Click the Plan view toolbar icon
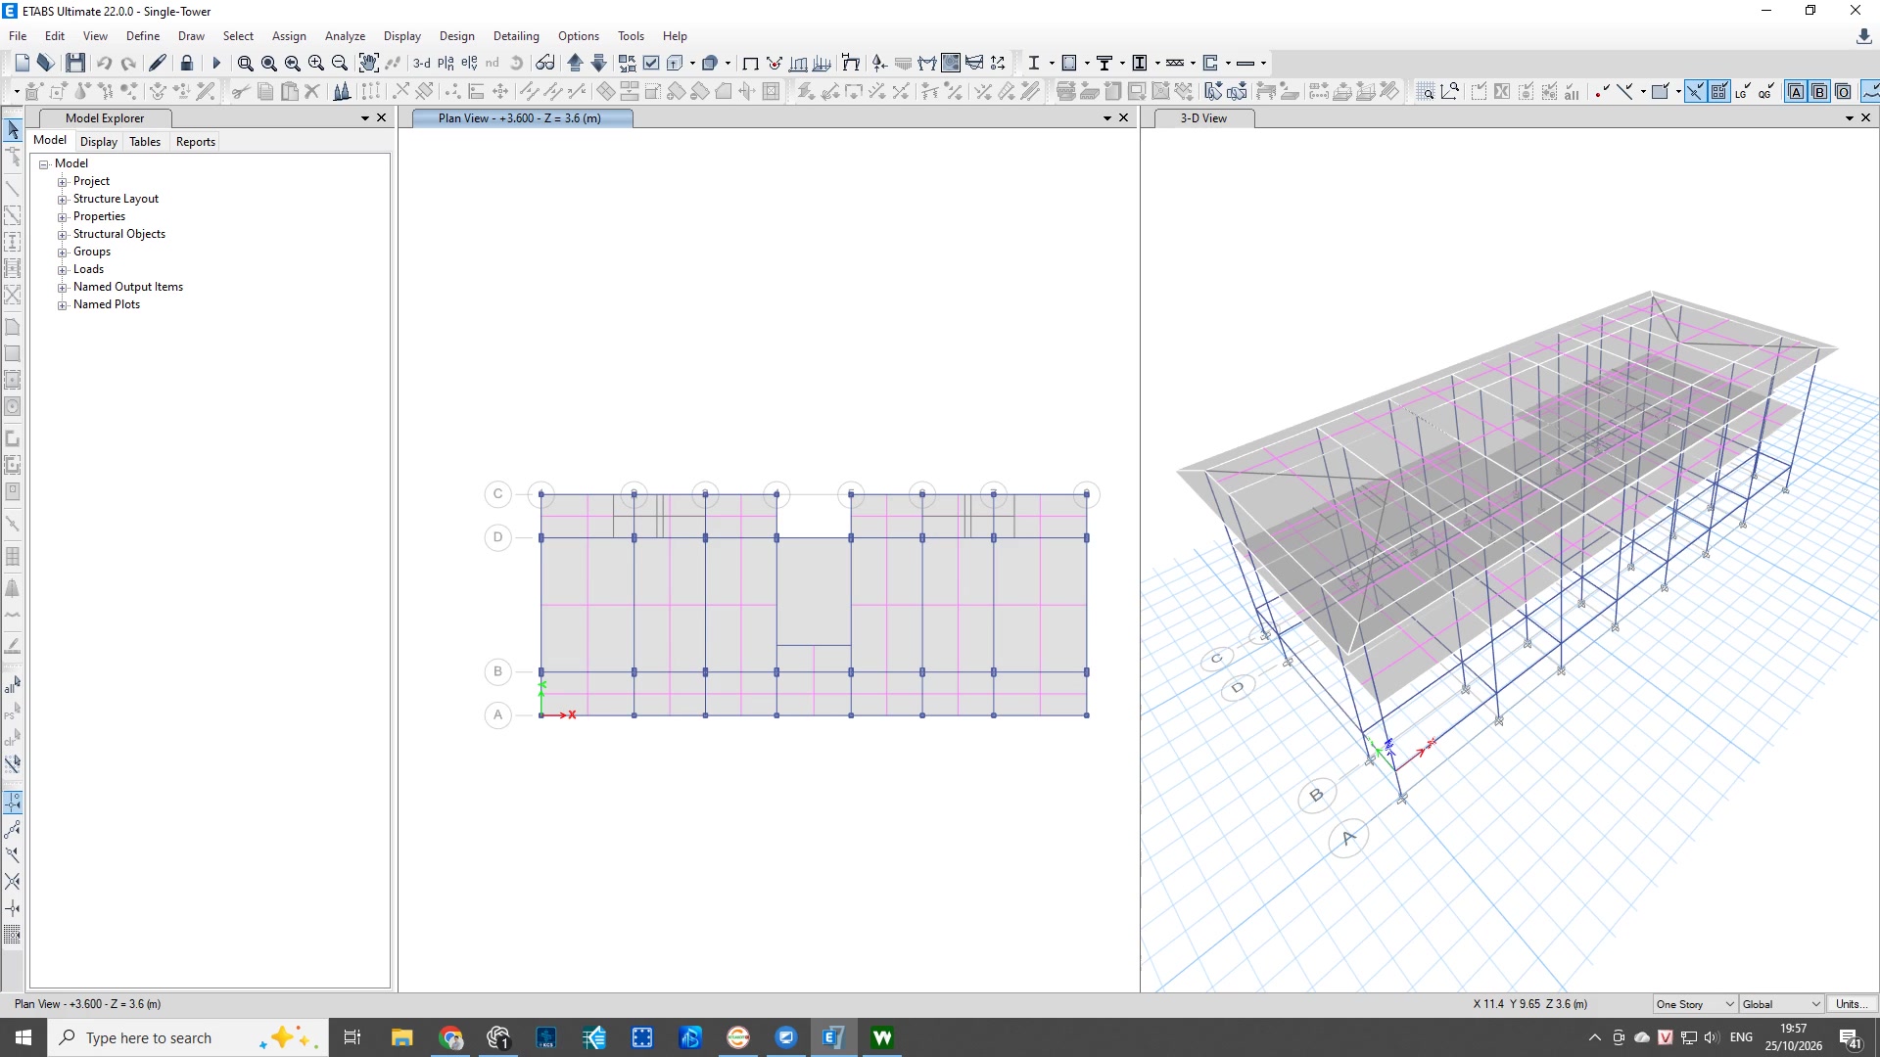The height and width of the screenshot is (1057, 1880). tap(446, 63)
